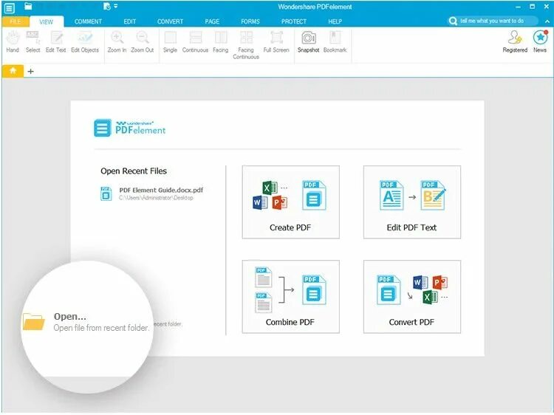The image size is (554, 415).
Task: Open the Registered account icon
Action: (x=515, y=41)
